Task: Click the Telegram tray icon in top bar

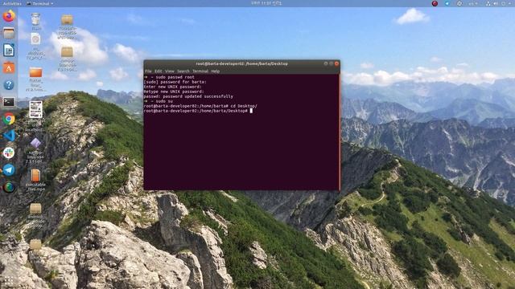Action: click(x=447, y=3)
